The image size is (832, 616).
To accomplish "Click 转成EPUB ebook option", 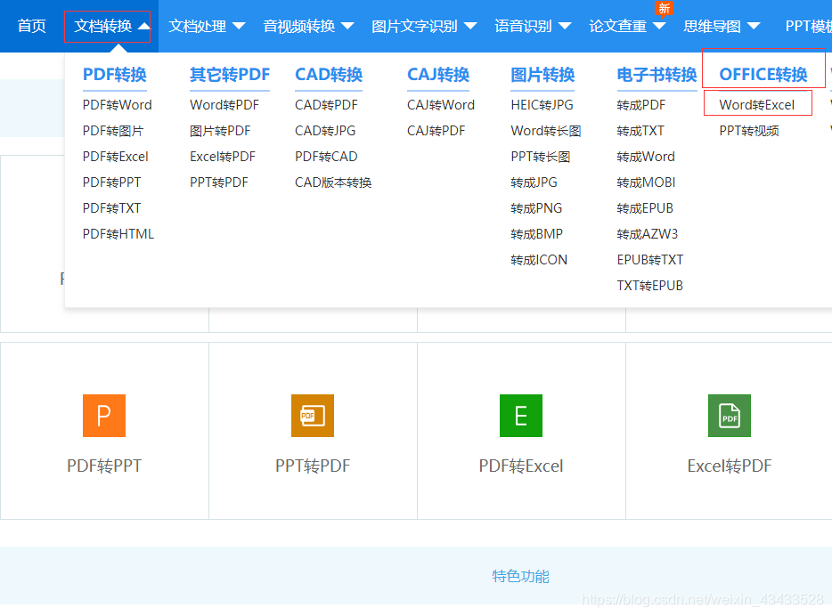I will coord(645,208).
